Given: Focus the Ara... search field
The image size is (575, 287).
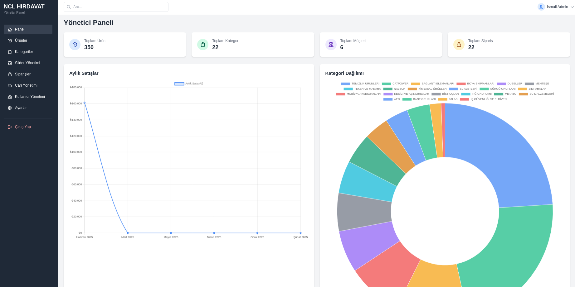Looking at the screenshot, I should coord(116,7).
